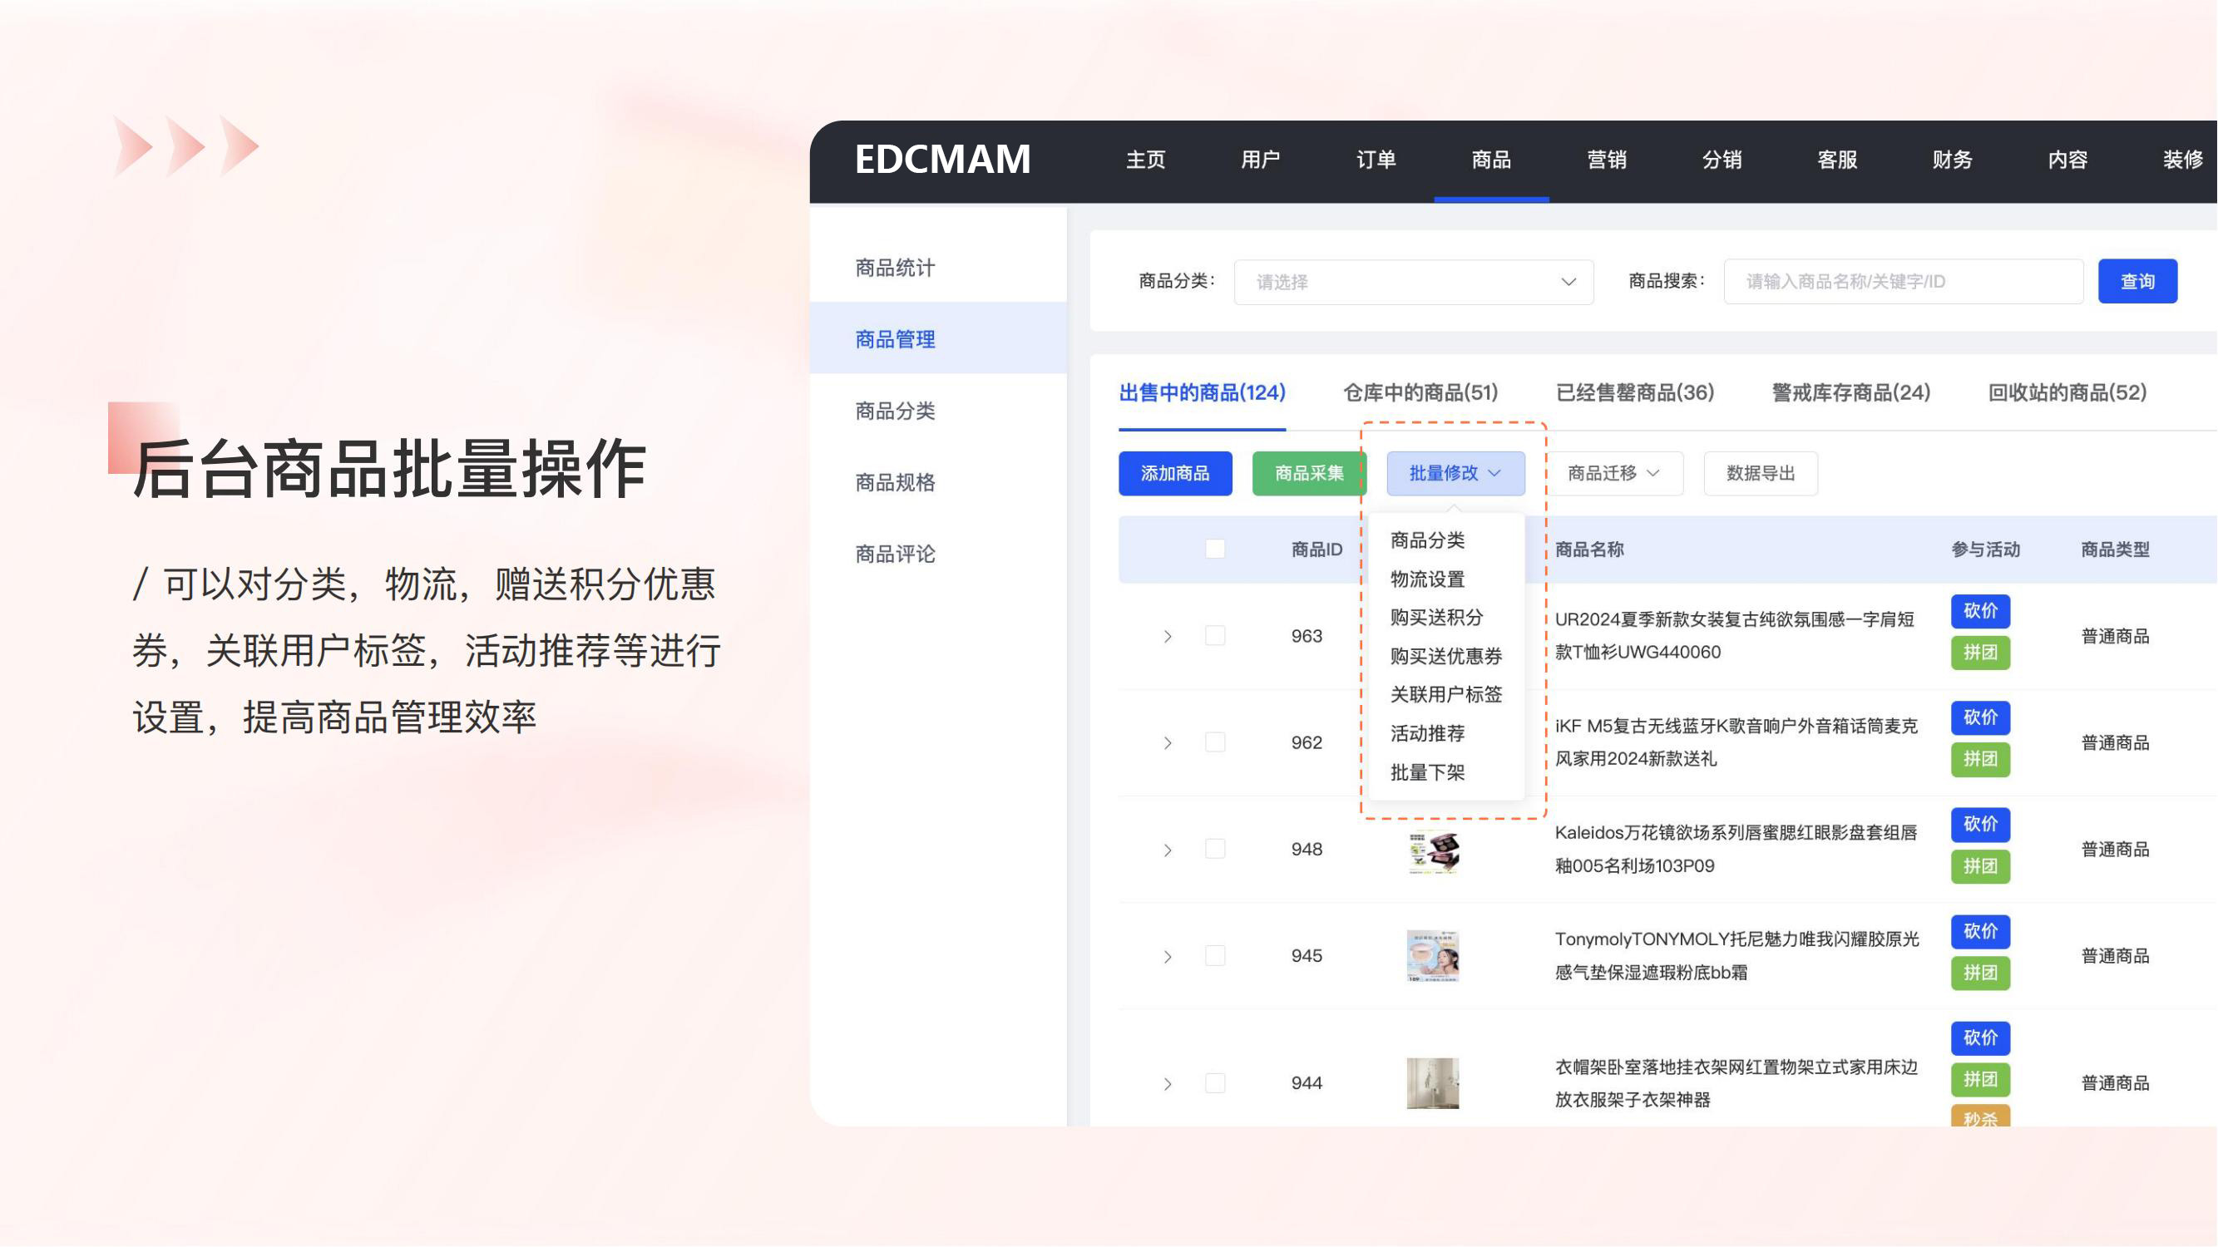
Task: Open 商品评论 in the sidebar
Action: (937, 554)
